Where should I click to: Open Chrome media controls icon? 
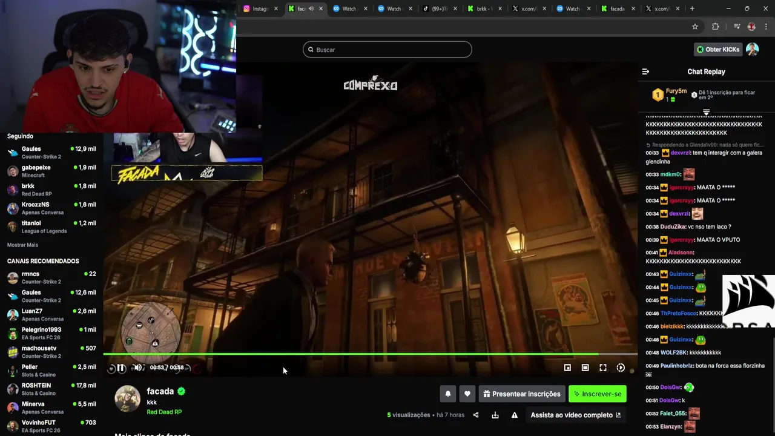coord(737,27)
